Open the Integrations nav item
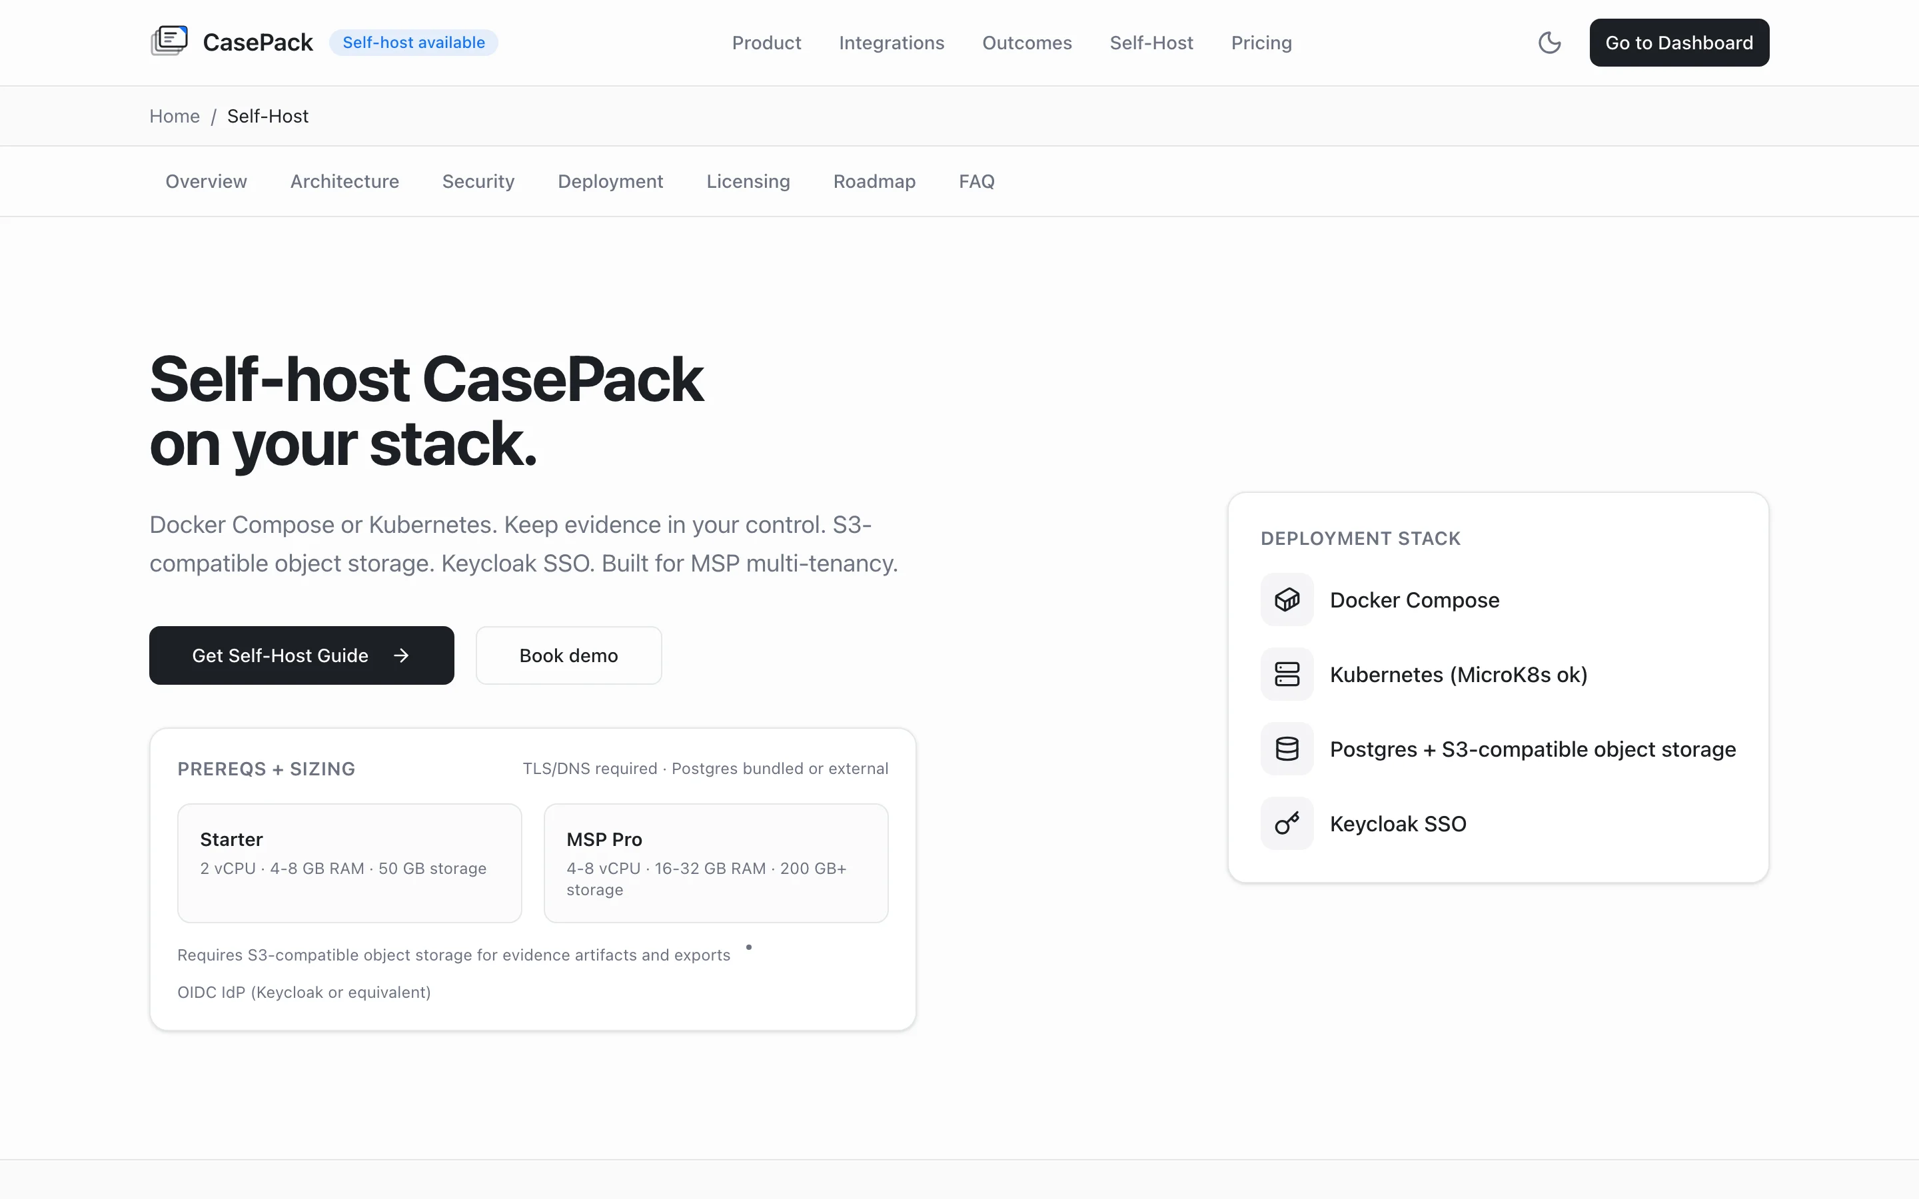 point(892,43)
